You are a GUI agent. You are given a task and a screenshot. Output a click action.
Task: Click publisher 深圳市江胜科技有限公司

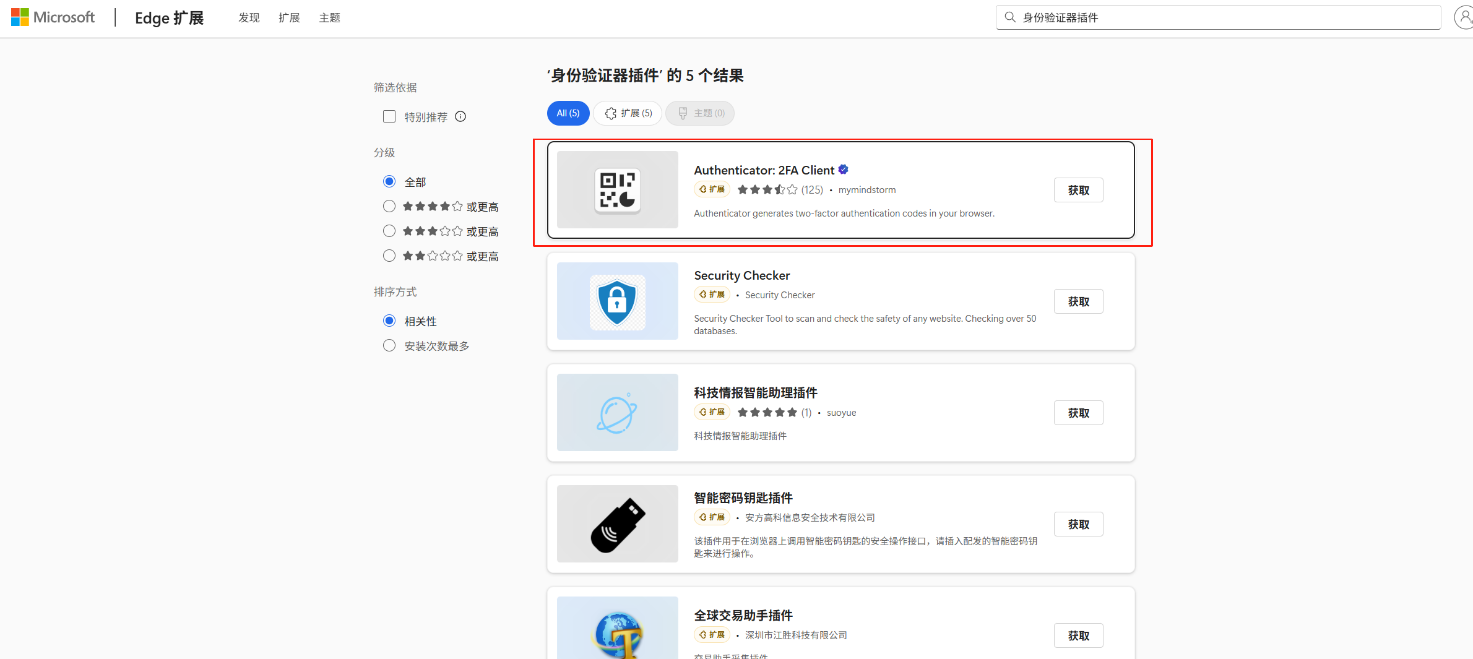(796, 635)
